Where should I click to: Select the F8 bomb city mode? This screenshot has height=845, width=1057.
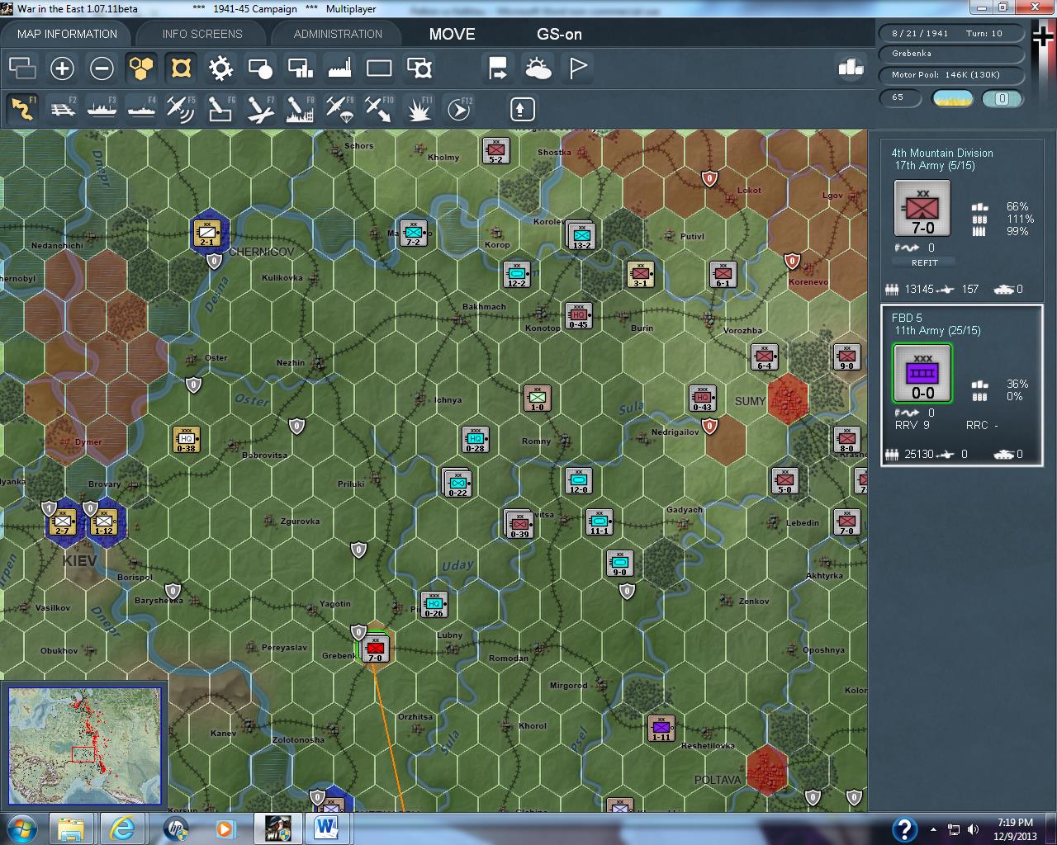coord(300,109)
